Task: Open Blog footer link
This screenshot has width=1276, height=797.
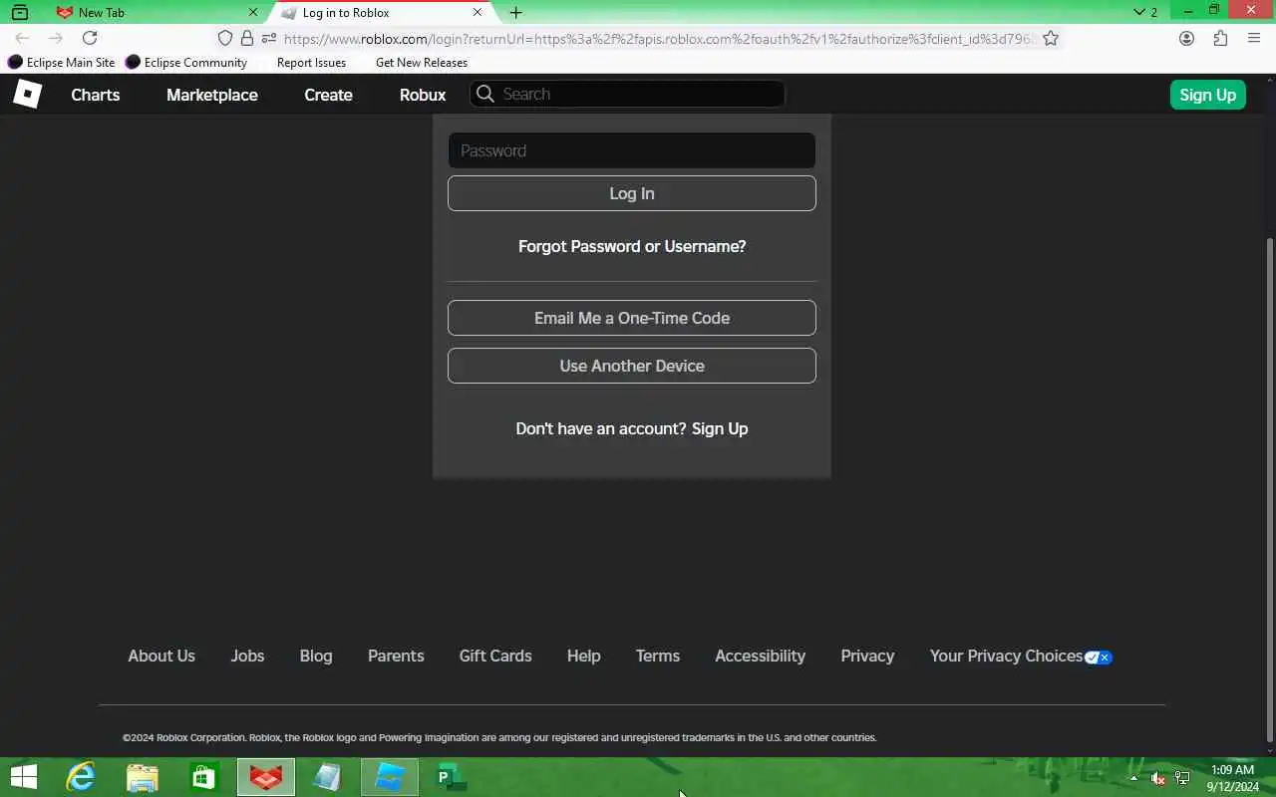Action: (x=316, y=656)
